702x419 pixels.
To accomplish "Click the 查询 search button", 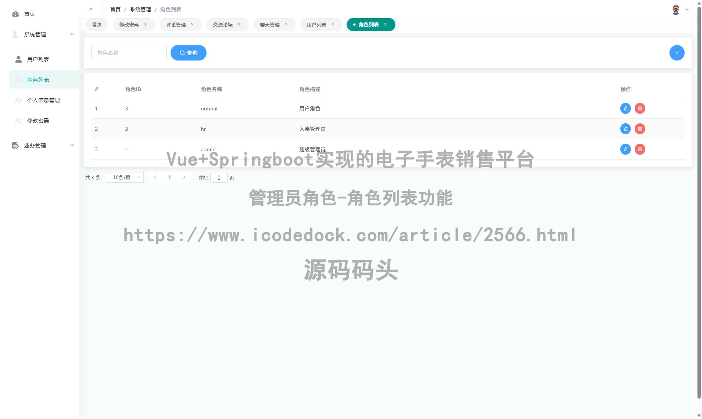I will click(188, 53).
